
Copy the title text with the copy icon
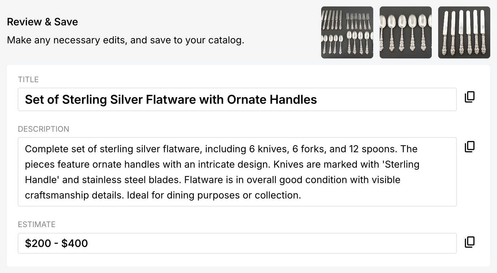(x=469, y=97)
